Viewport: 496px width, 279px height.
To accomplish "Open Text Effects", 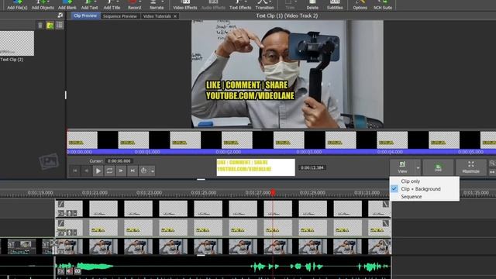I will [x=240, y=5].
